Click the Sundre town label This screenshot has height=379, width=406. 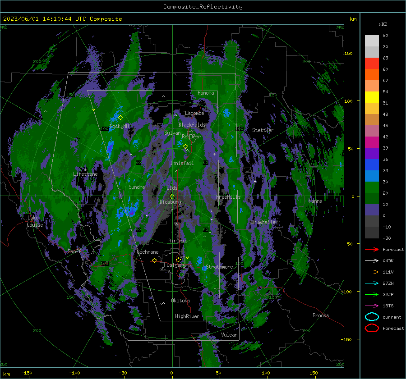point(137,187)
